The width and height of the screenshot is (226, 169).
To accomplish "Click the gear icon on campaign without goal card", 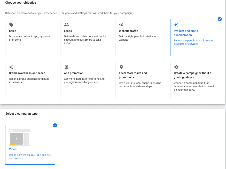I will 176,67.
